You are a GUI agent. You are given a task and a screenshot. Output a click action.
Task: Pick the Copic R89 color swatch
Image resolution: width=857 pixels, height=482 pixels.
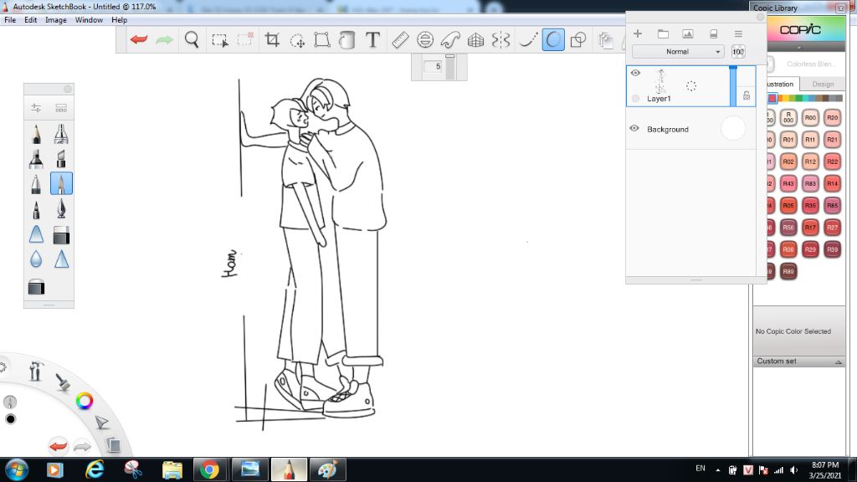coord(788,271)
